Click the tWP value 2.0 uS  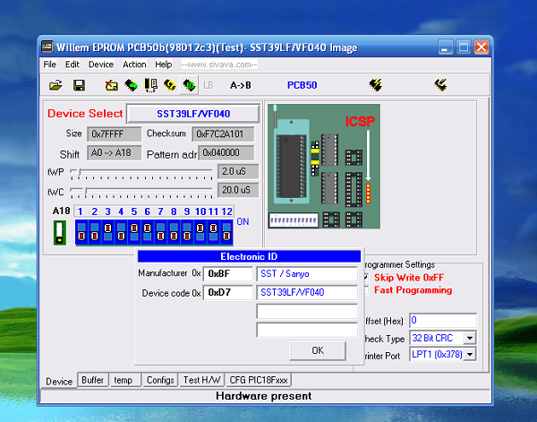(238, 171)
